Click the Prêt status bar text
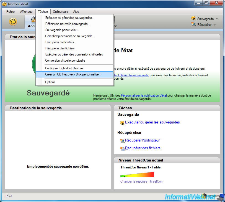Screen dimensions: 225x202 [x=9, y=196]
